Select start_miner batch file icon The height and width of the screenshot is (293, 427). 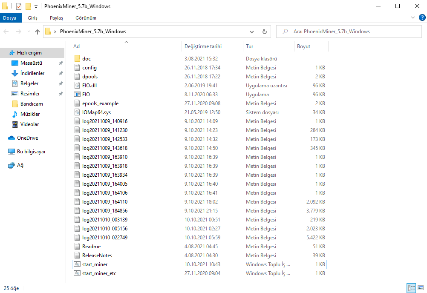pyautogui.click(x=77, y=264)
